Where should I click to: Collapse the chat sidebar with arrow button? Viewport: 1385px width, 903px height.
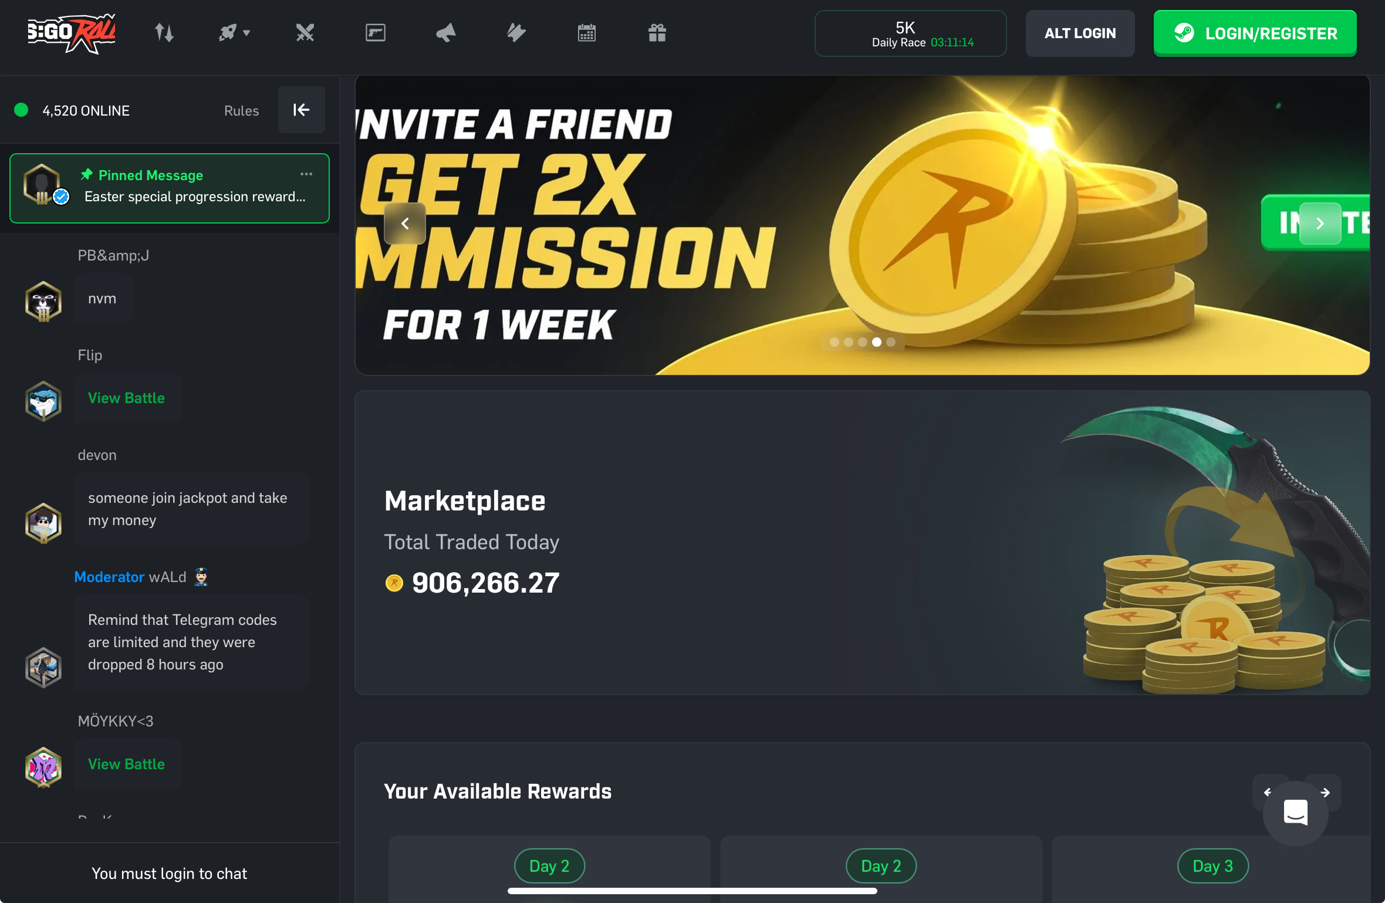302,110
